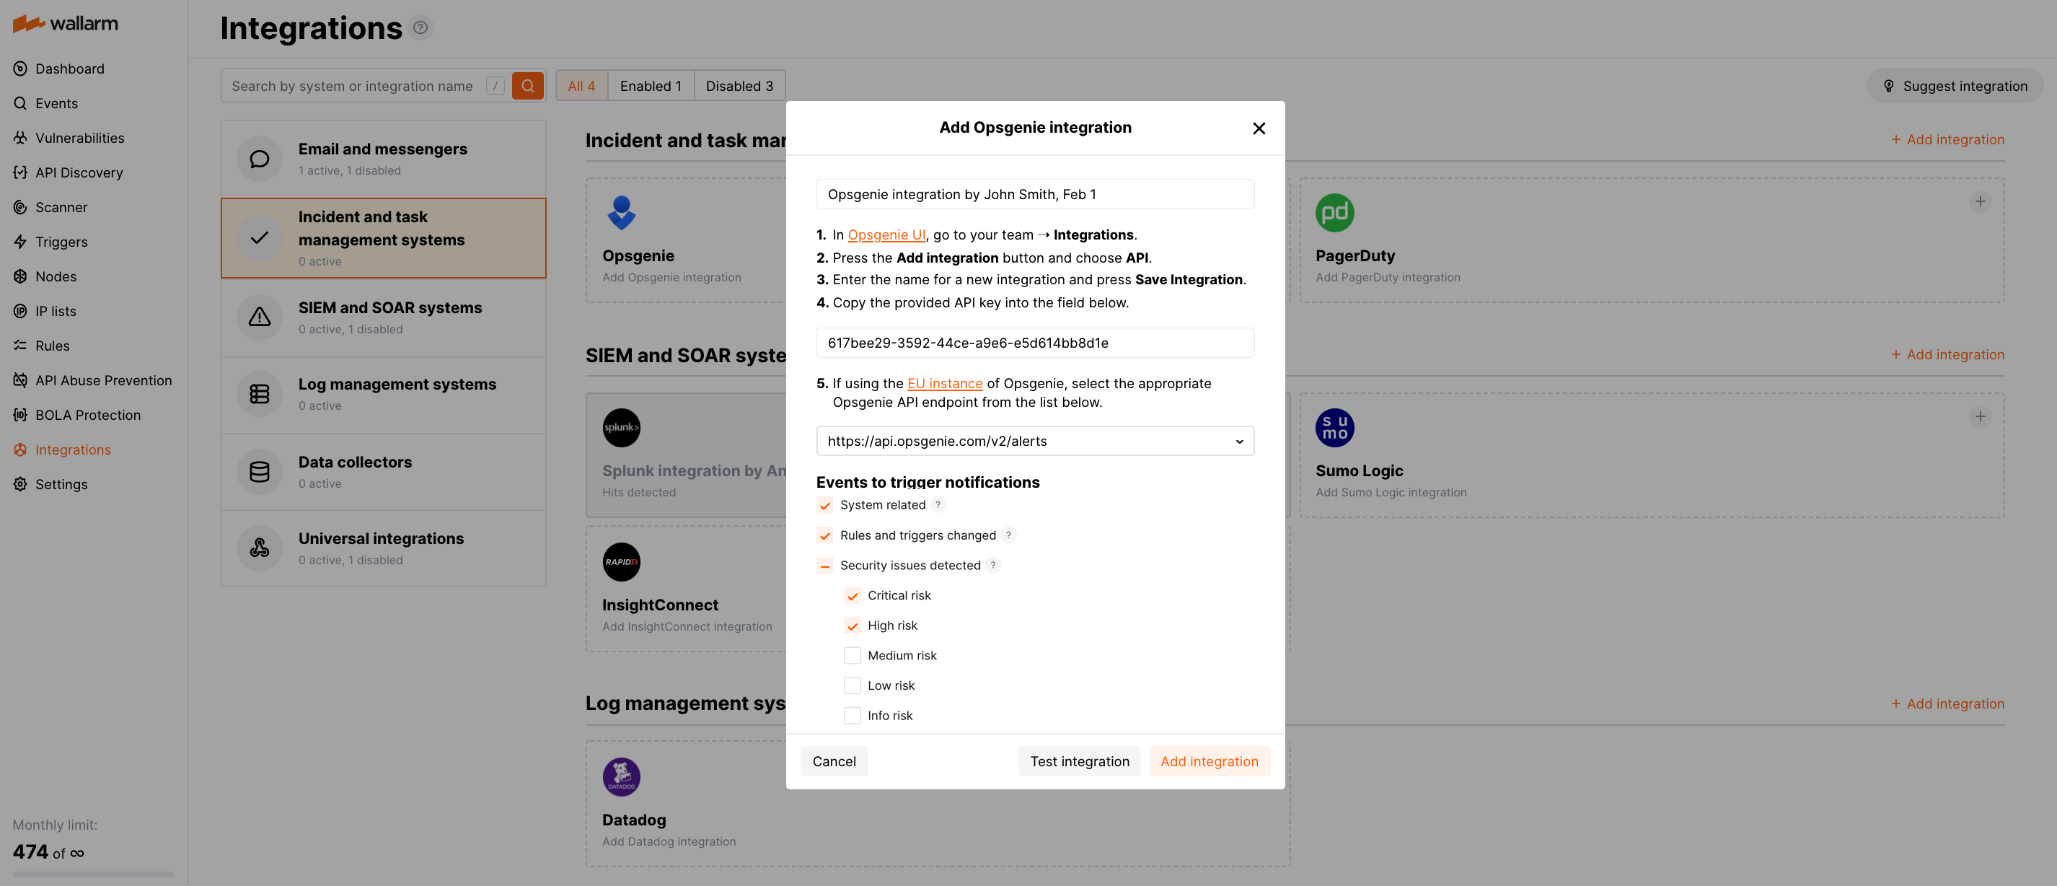
Task: Disable System related event notifications
Action: pos(825,505)
